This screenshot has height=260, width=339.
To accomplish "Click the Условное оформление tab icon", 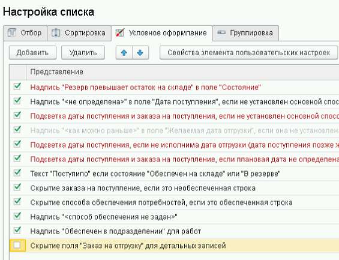I will pos(120,32).
